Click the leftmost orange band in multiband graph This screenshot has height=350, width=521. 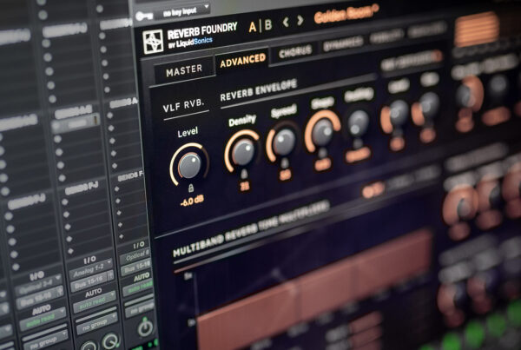click(x=247, y=317)
